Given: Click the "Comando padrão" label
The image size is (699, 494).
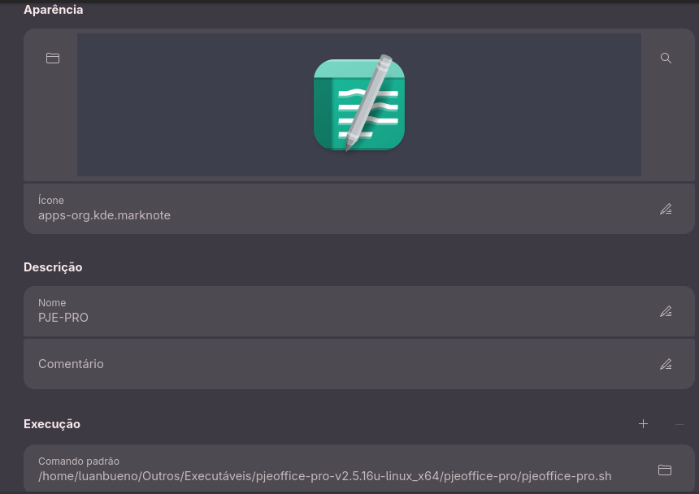Looking at the screenshot, I should [79, 461].
